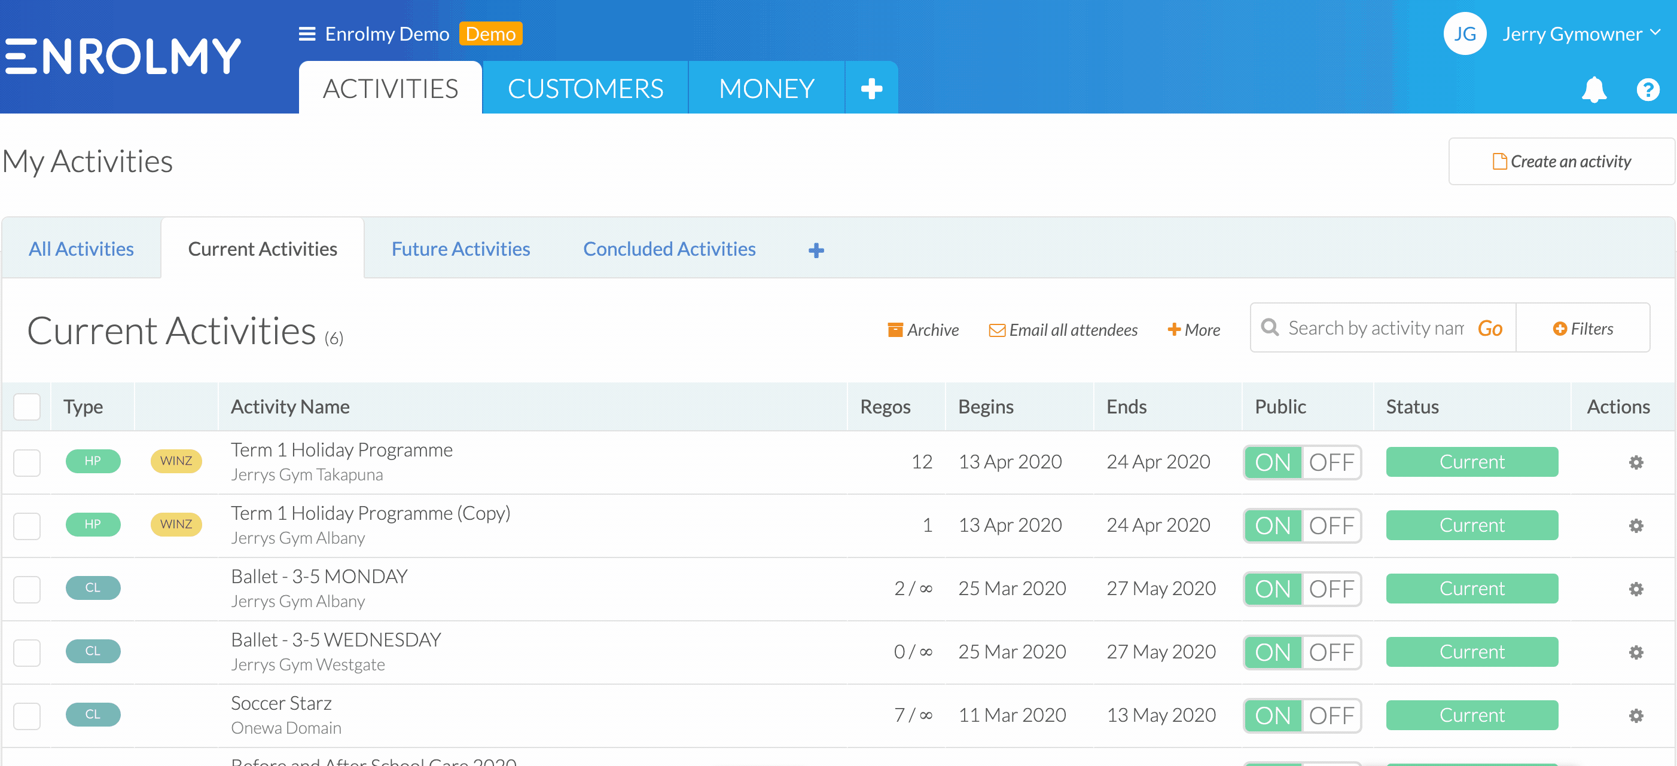Click the WINZ badge for Jerrys Gym Takapuna row
The height and width of the screenshot is (766, 1677).
pyautogui.click(x=176, y=461)
